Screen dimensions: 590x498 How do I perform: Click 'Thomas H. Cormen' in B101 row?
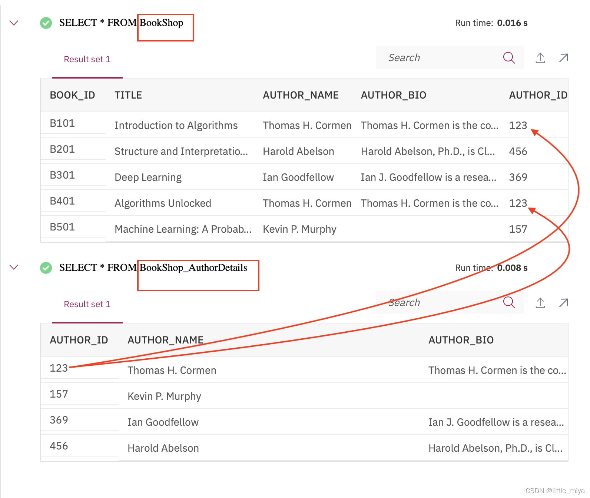[x=307, y=126]
